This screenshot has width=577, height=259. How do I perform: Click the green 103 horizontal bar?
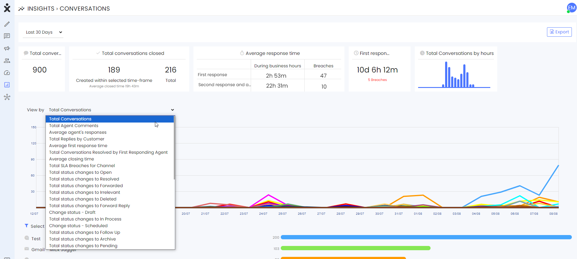tap(356, 248)
